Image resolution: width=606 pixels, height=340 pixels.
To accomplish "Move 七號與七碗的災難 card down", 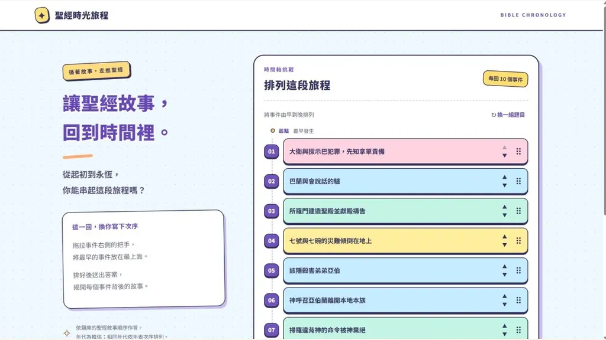I will [x=504, y=244].
